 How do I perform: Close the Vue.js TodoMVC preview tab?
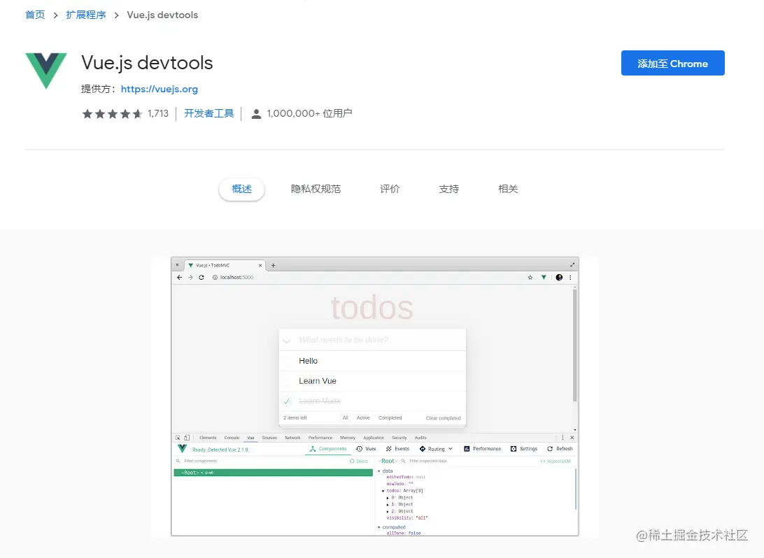pyautogui.click(x=260, y=266)
